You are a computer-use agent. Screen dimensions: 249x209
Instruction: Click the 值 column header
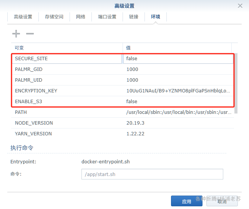[x=177, y=48]
